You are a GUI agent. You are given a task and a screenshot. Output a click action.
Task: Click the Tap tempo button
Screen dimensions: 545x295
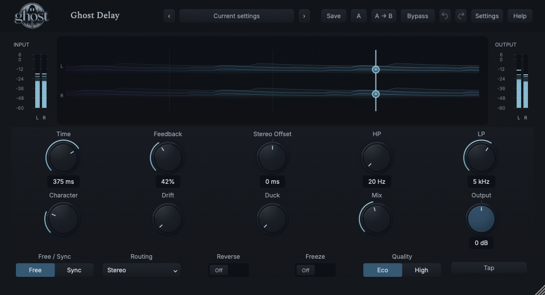point(489,268)
